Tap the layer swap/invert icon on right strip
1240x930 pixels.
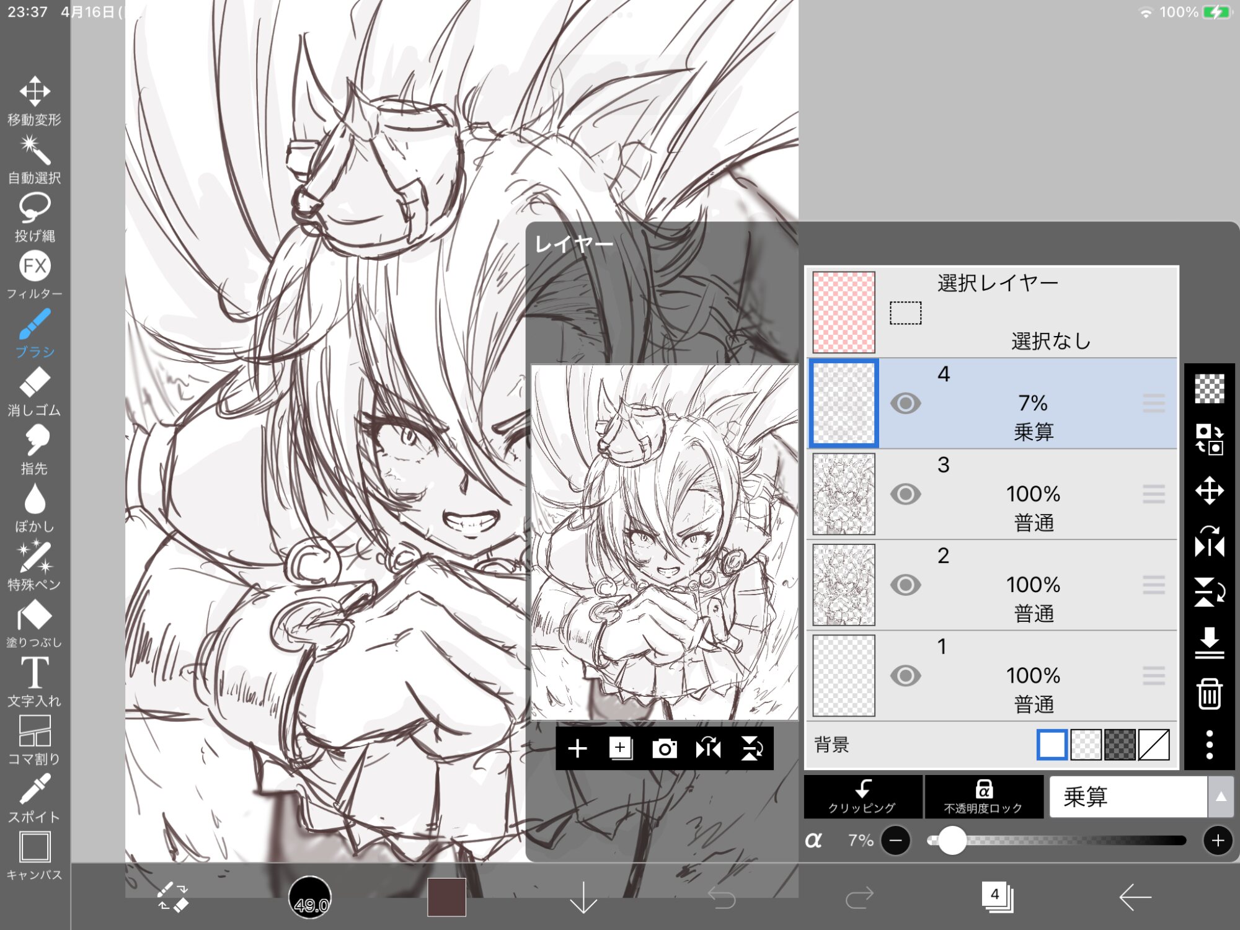pos(1209,439)
